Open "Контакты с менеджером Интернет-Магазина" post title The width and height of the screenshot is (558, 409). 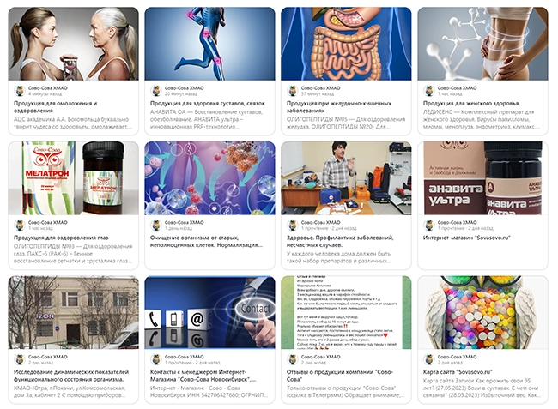(203, 376)
